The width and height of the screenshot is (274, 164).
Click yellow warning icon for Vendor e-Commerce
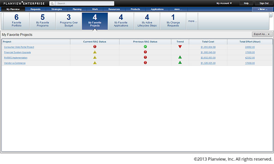coord(95,63)
